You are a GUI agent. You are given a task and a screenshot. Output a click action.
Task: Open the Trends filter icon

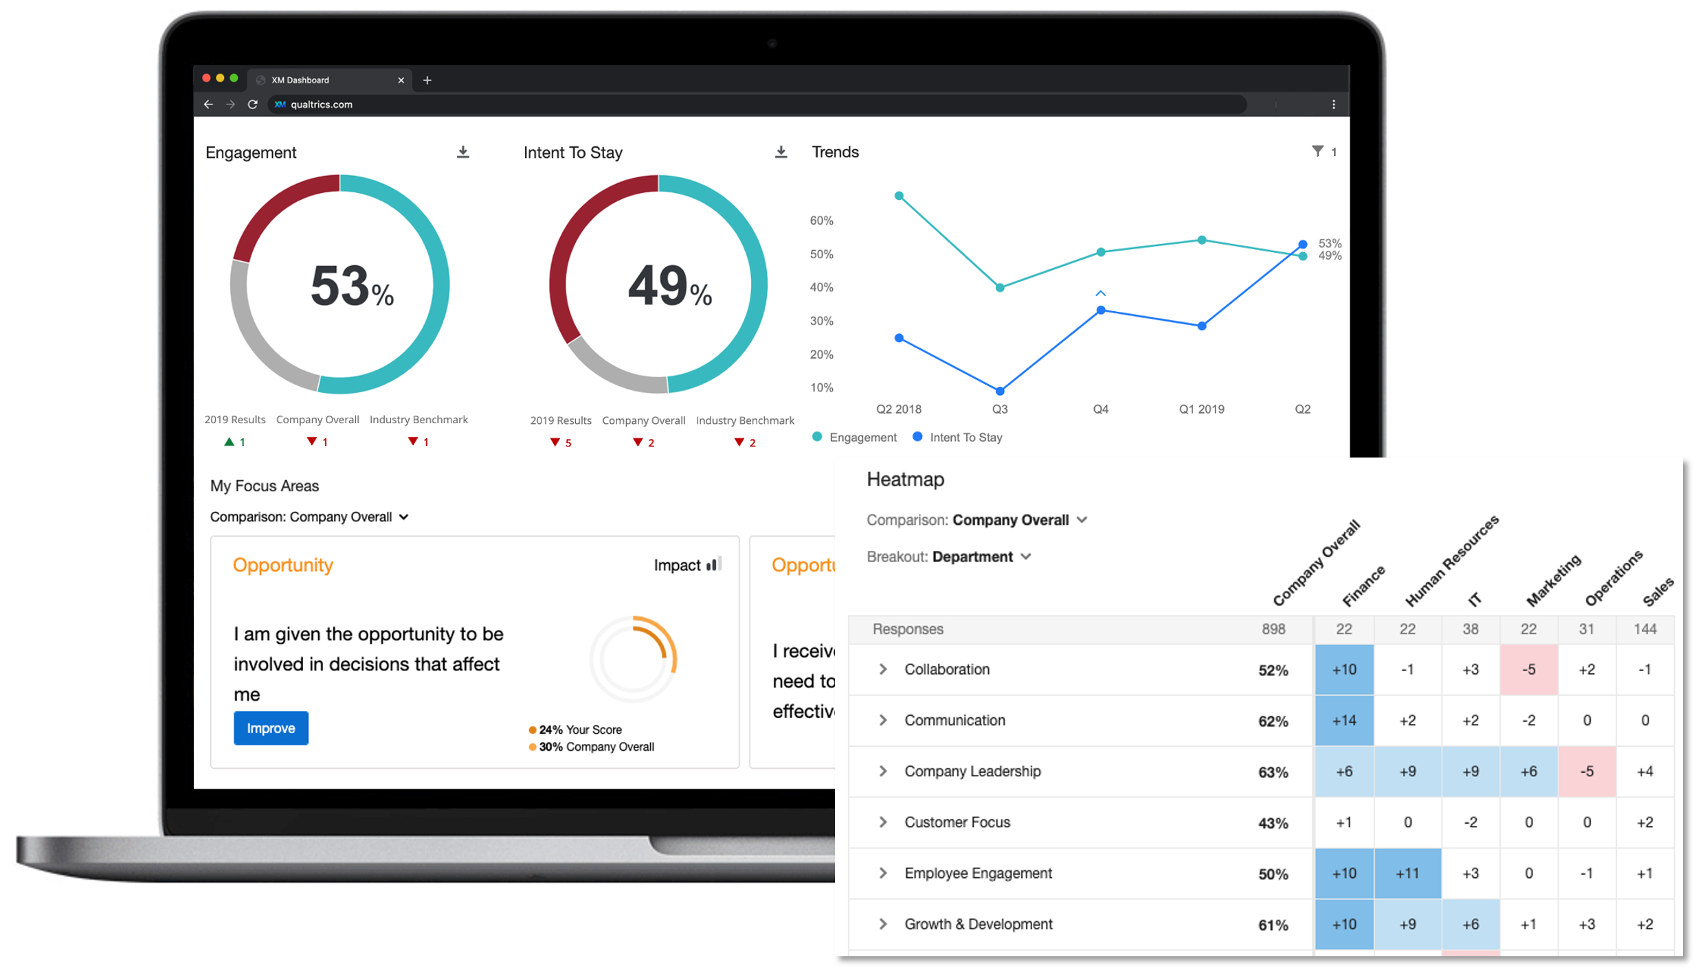(1317, 151)
